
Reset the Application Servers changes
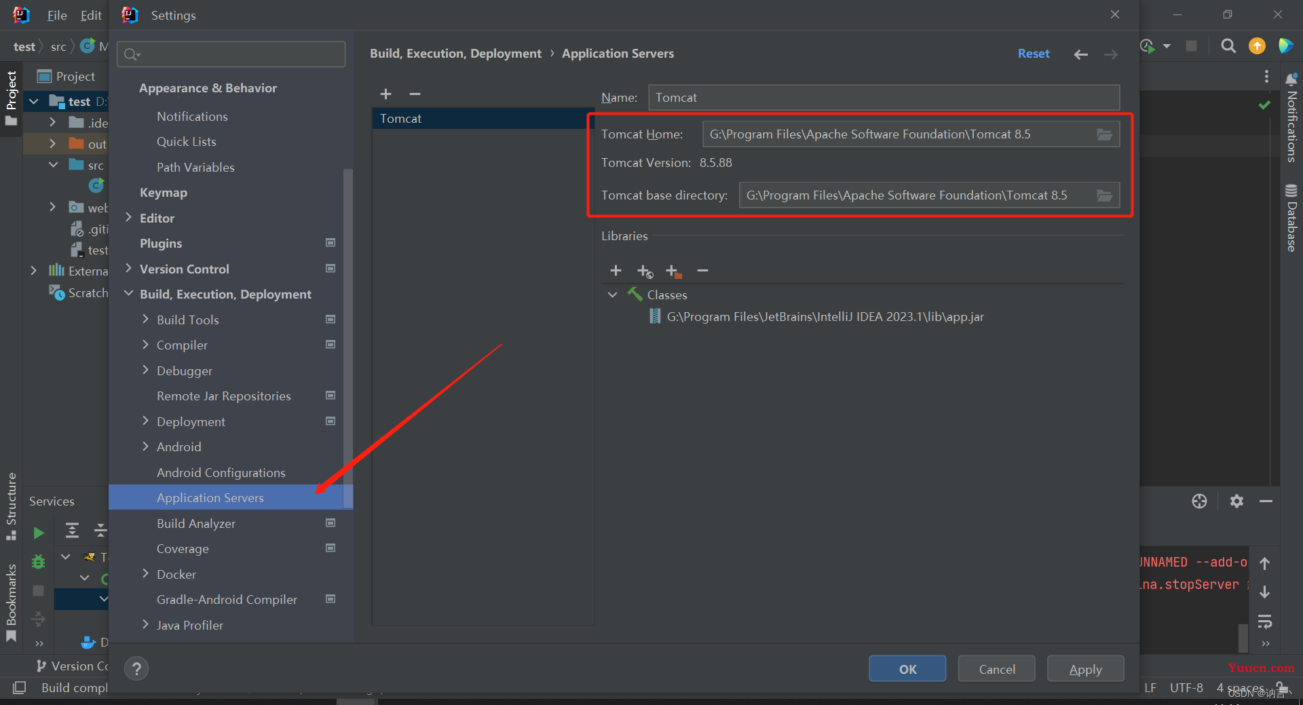1034,54
